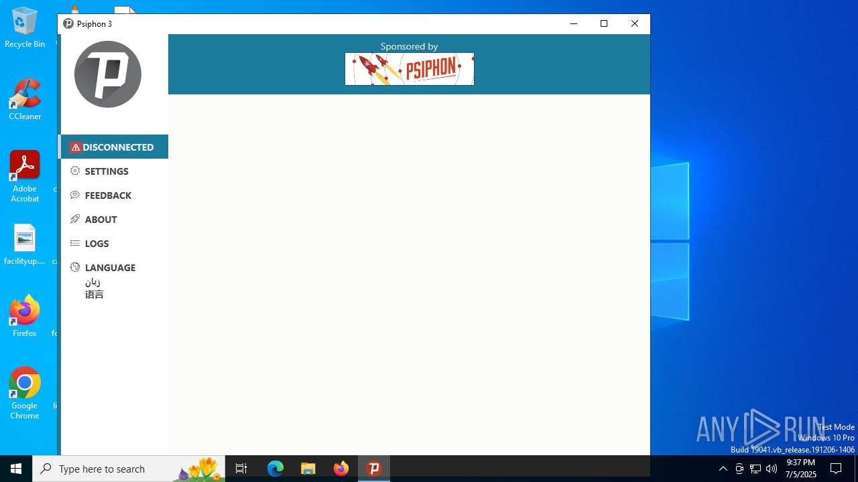
Task: Click the About rocket icon
Action: click(x=75, y=219)
